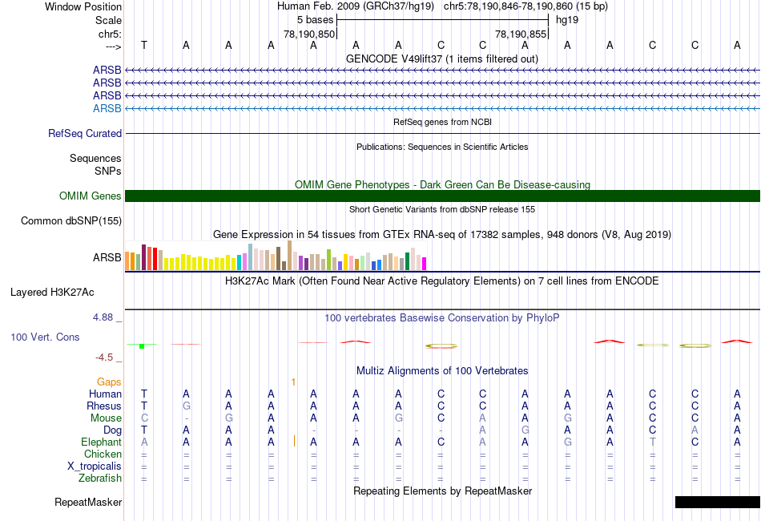Click the 78,190,855 coordinate tick label
This screenshot has height=521, width=761.
(521, 34)
